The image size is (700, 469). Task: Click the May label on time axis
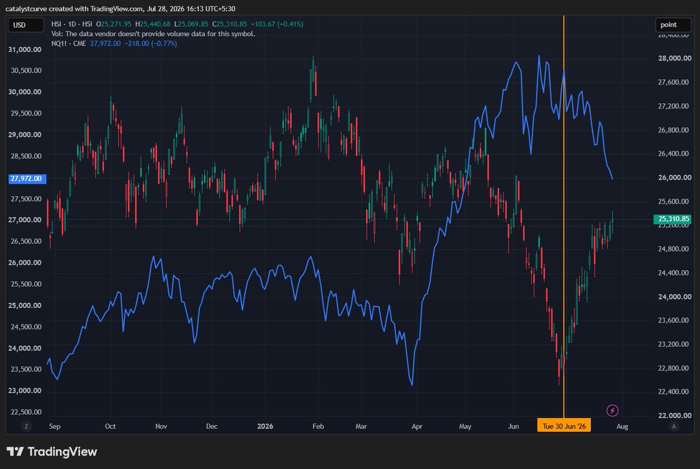[465, 426]
